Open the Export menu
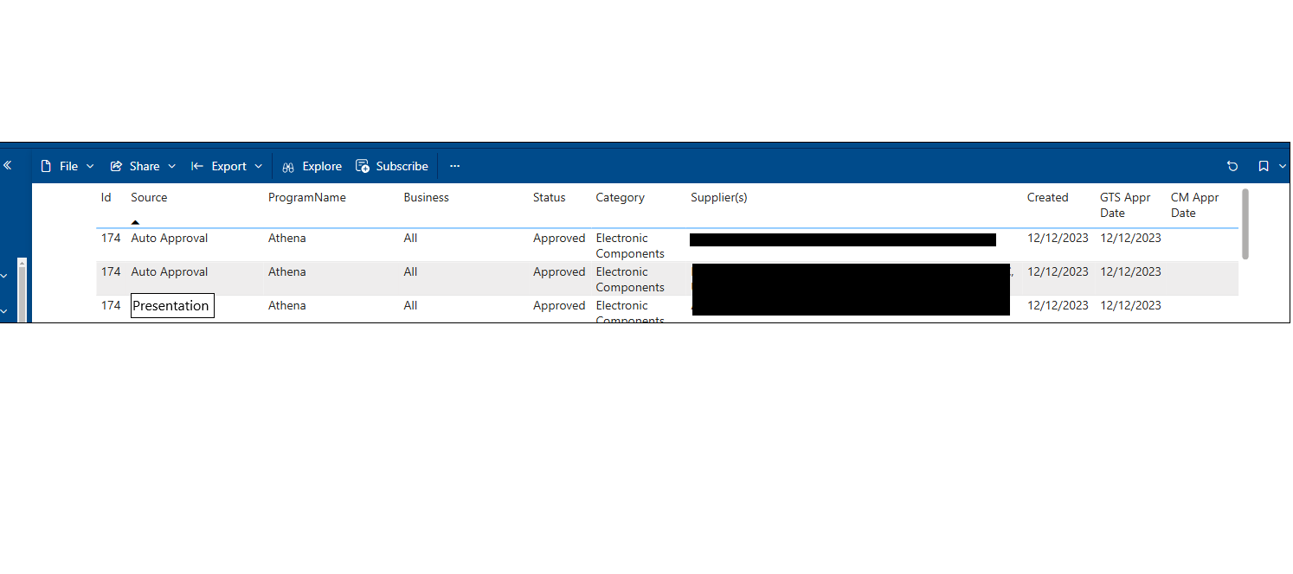 click(x=226, y=166)
